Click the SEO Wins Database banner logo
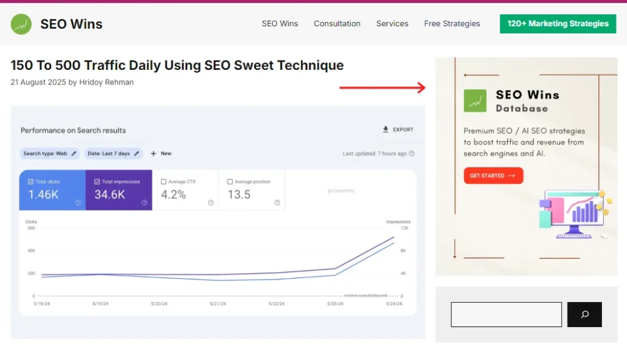The height and width of the screenshot is (351, 627). click(x=475, y=100)
